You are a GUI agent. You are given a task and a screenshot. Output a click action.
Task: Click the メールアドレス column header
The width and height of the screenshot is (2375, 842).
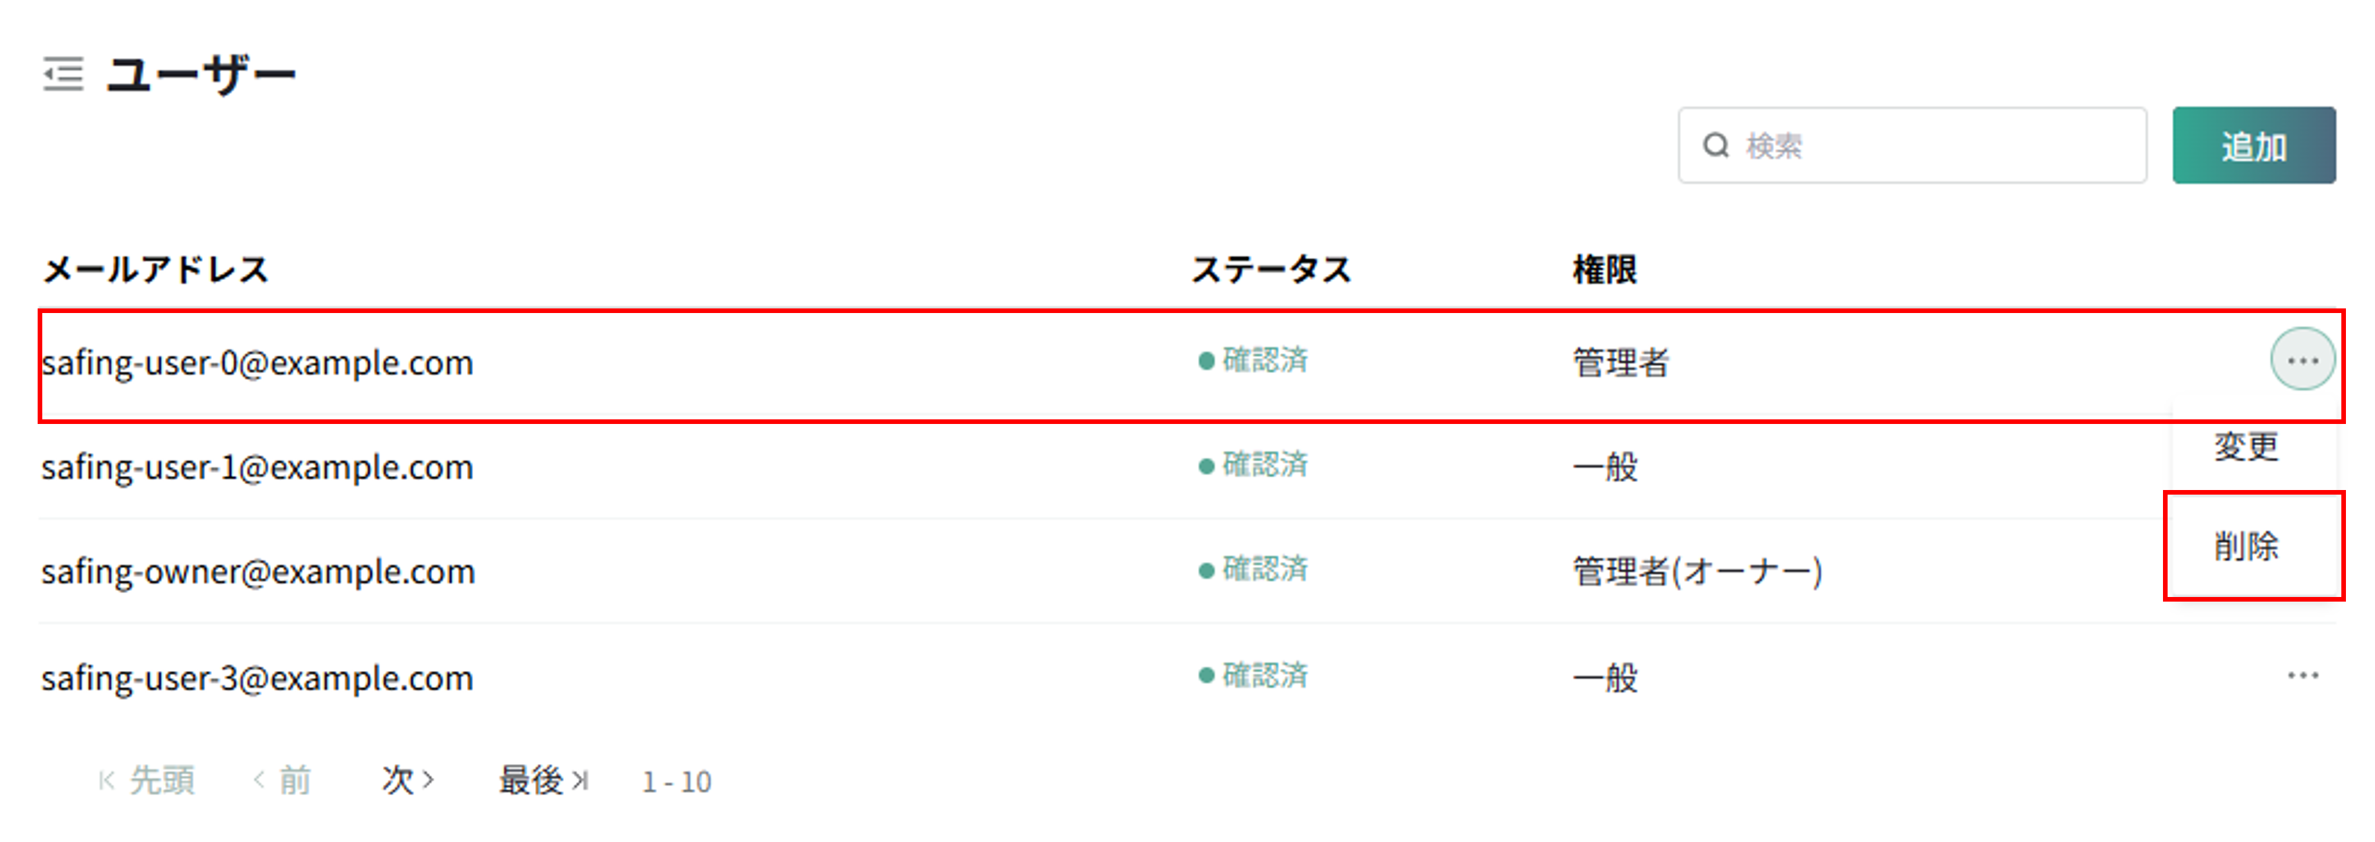tap(156, 270)
